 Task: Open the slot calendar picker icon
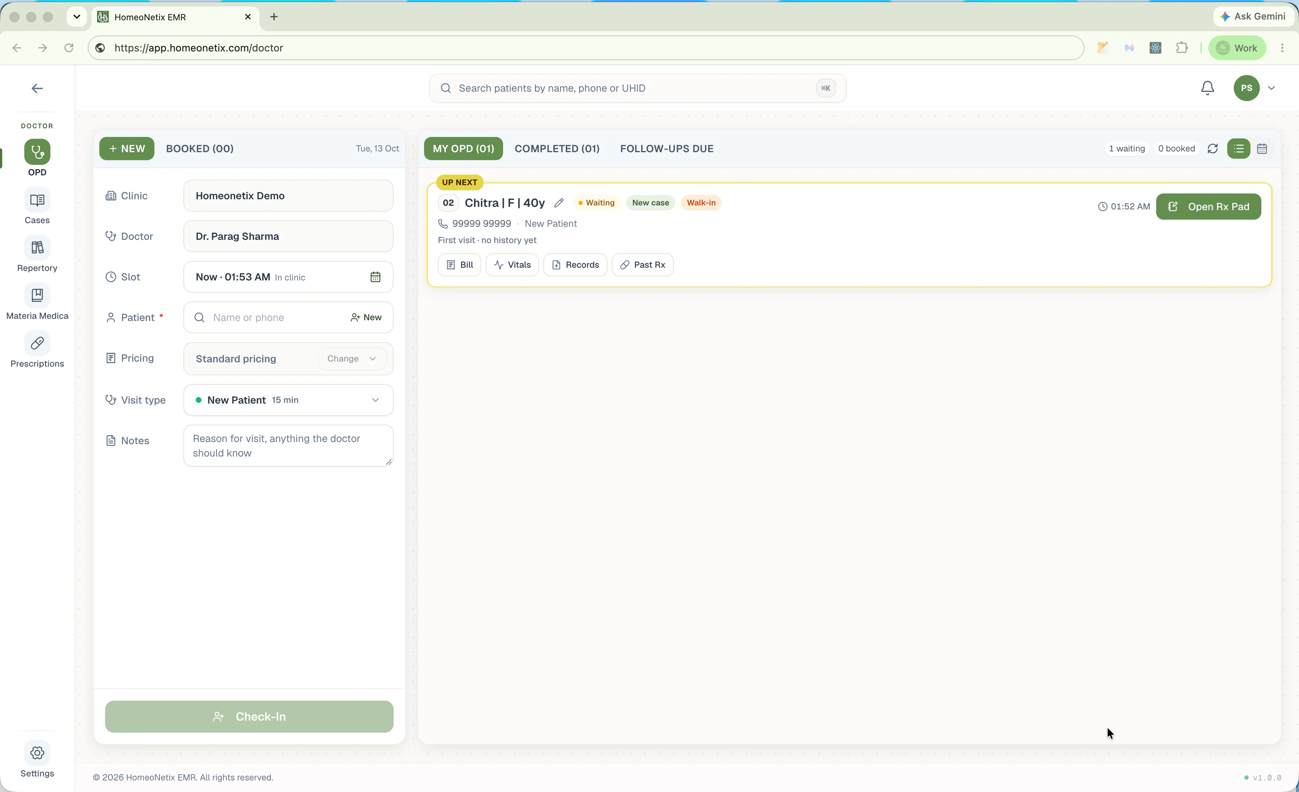[375, 277]
